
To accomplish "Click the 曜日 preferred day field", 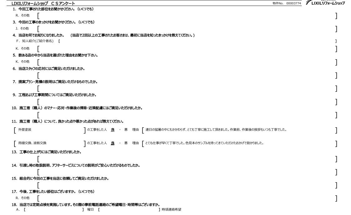I will point(53,209).
